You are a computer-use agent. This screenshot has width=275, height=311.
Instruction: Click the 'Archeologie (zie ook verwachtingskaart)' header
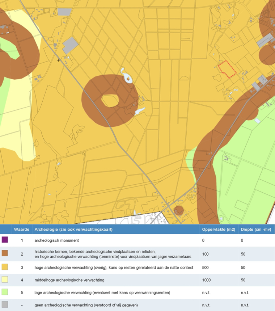click(73, 230)
